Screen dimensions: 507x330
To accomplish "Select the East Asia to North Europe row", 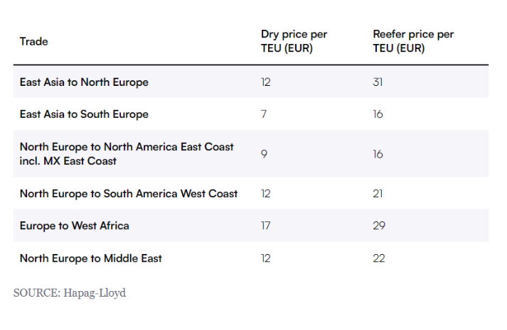I will click(x=251, y=82).
